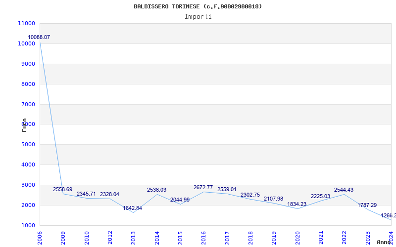Click the Anno x-axis title

pyautogui.click(x=384, y=242)
